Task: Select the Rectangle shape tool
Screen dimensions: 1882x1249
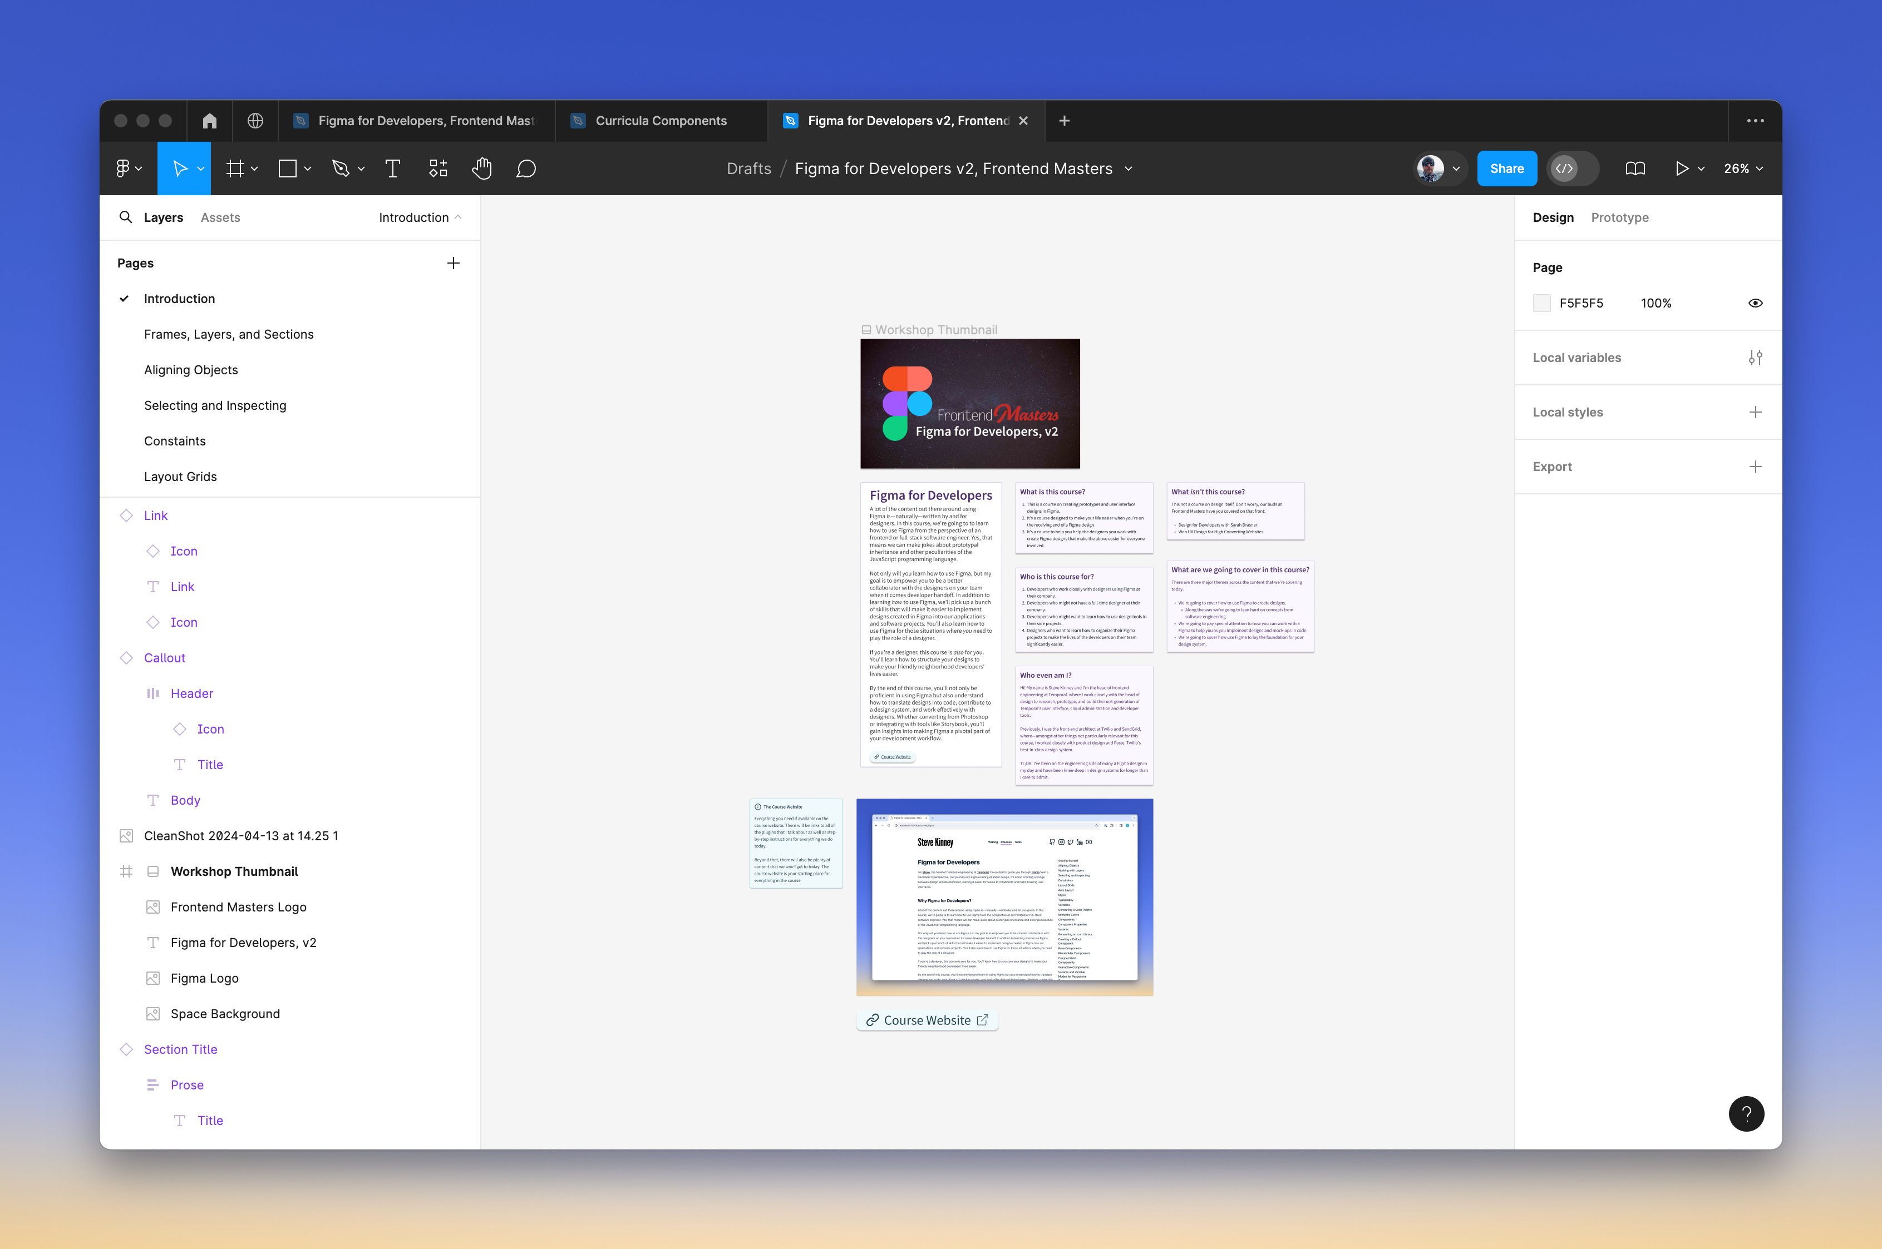Action: pyautogui.click(x=287, y=168)
